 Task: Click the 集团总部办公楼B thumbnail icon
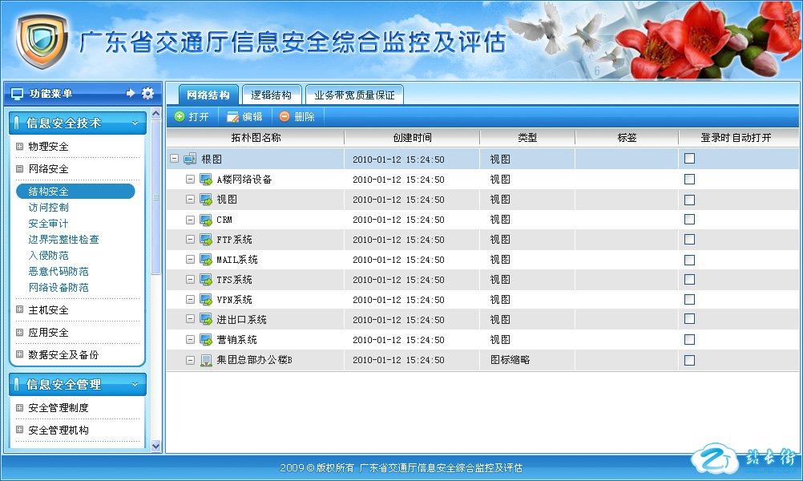206,360
